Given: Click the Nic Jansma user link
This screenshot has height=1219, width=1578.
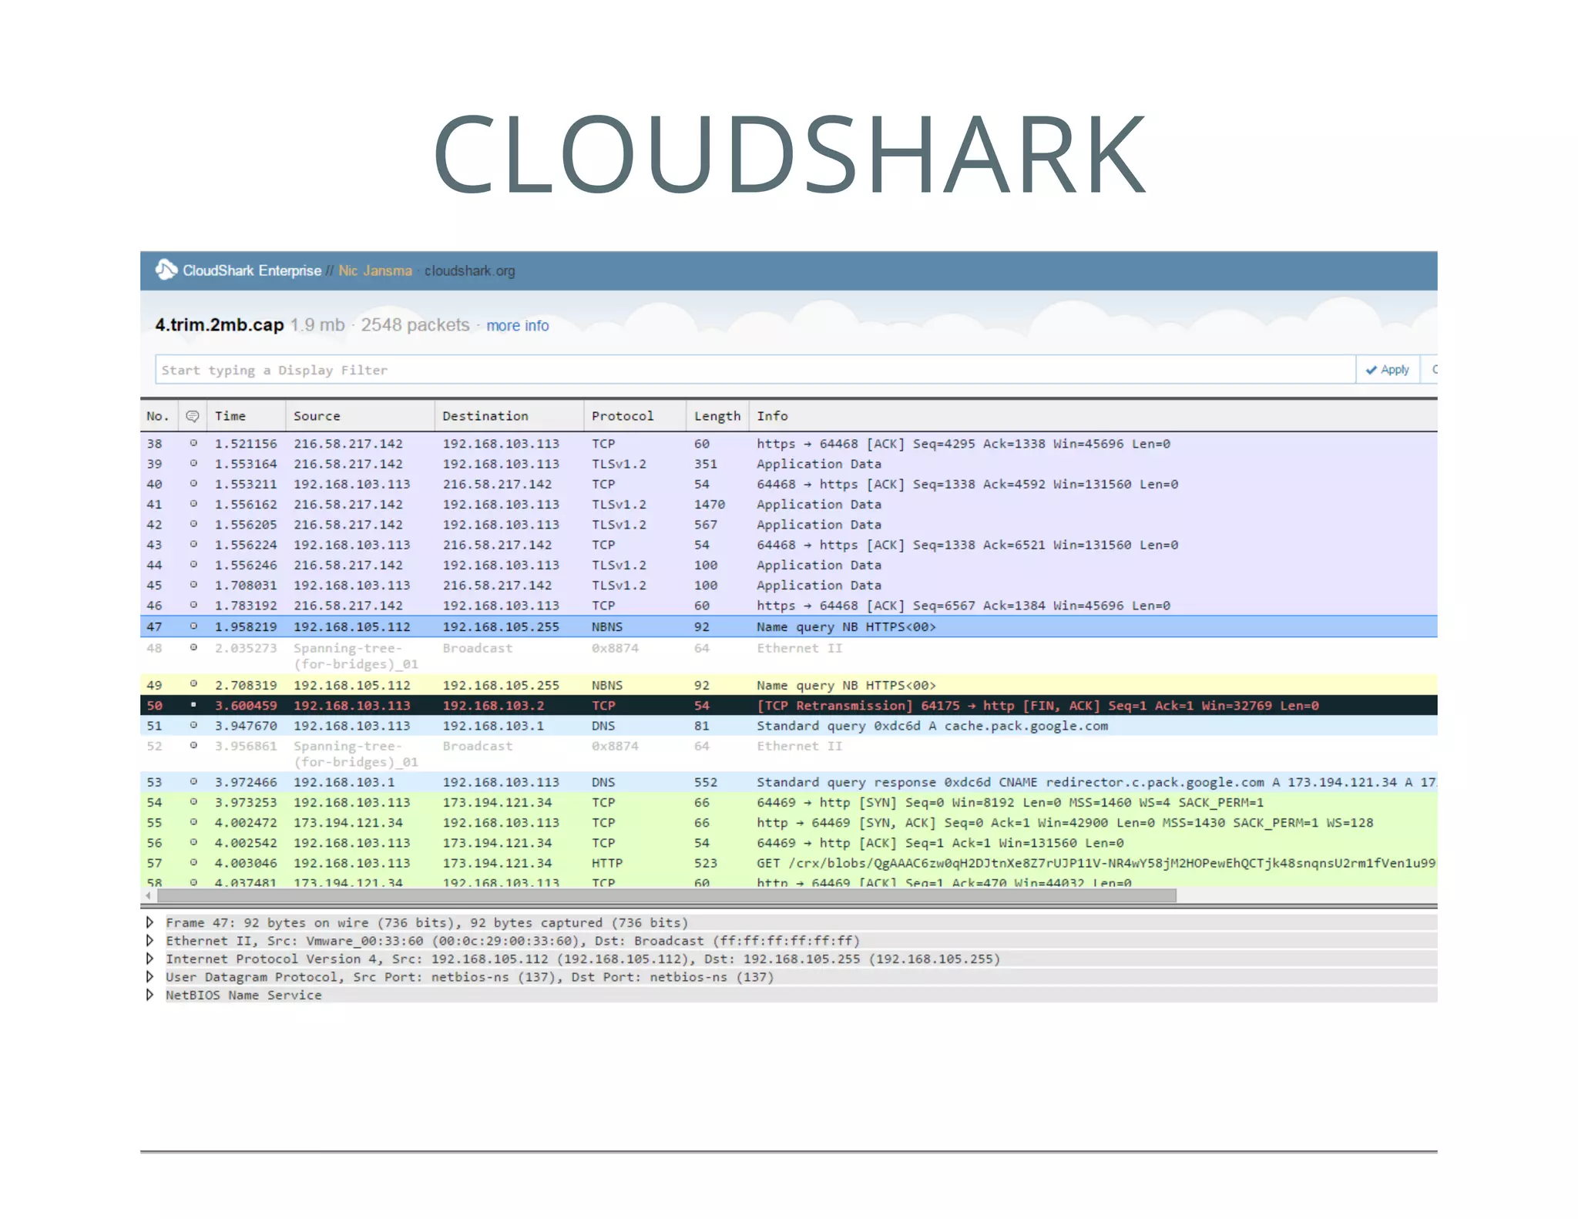Looking at the screenshot, I should tap(374, 270).
